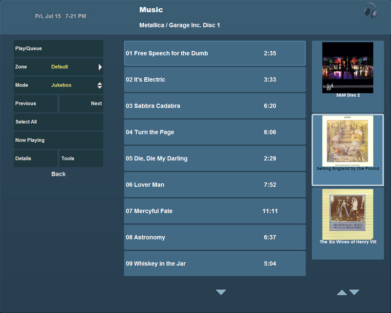Select S&M Disc 2 album cover
Viewport: 391px width, 313px height.
[348, 67]
